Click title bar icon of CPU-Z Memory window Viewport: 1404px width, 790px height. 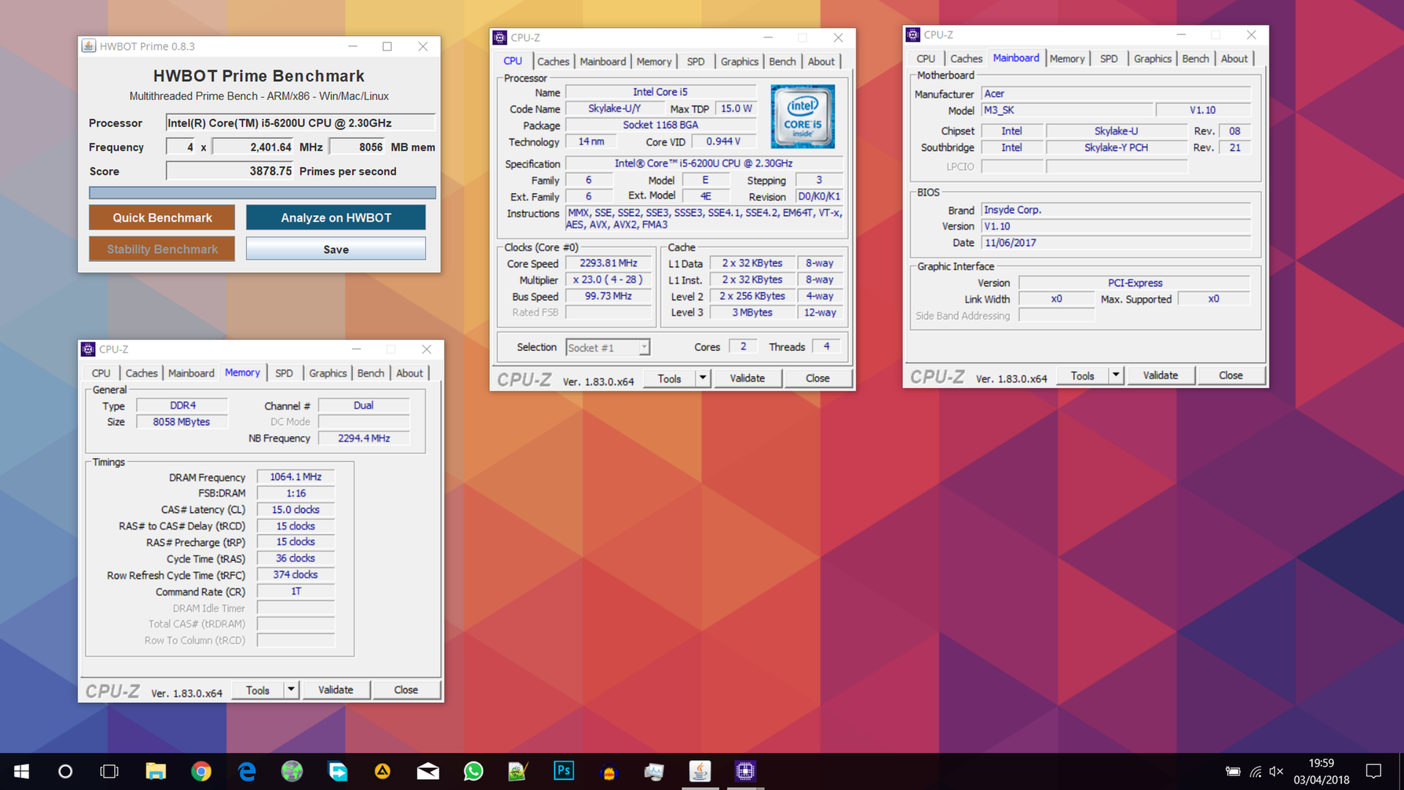pos(88,349)
